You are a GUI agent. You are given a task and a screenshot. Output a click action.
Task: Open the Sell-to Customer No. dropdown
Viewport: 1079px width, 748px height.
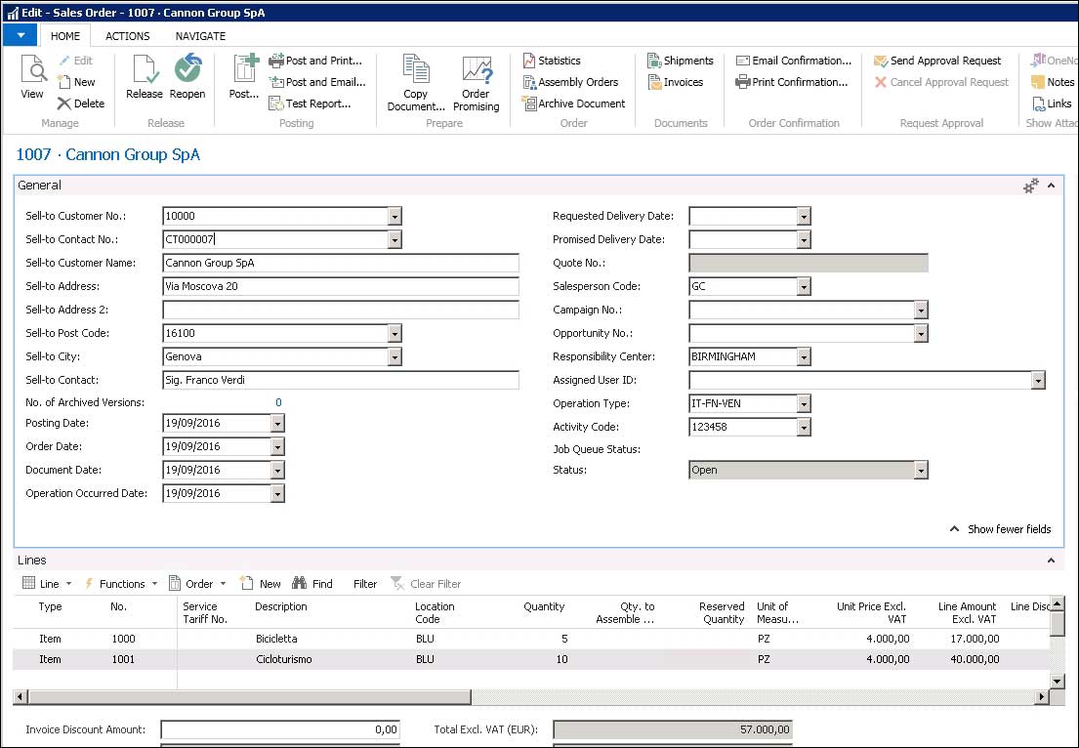394,216
